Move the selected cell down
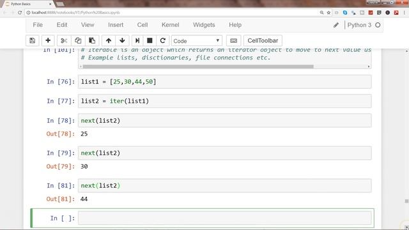This screenshot has height=230, width=409. coord(122,41)
